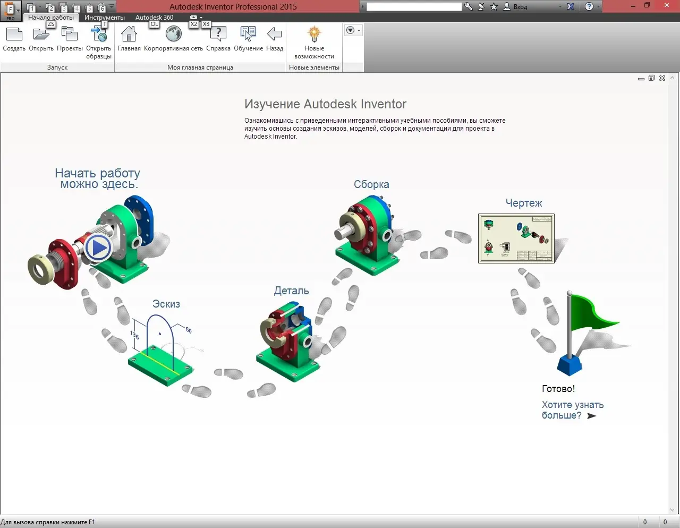
Task: Click the Redo icon in quick access toolbar
Action: click(x=89, y=7)
